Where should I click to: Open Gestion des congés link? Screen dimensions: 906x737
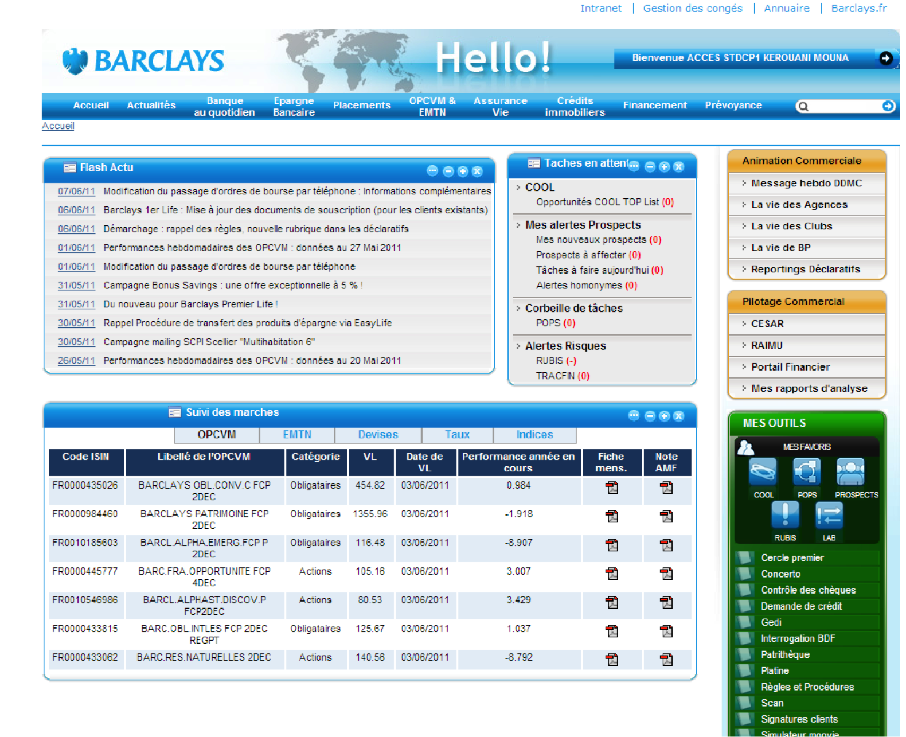pos(692,9)
